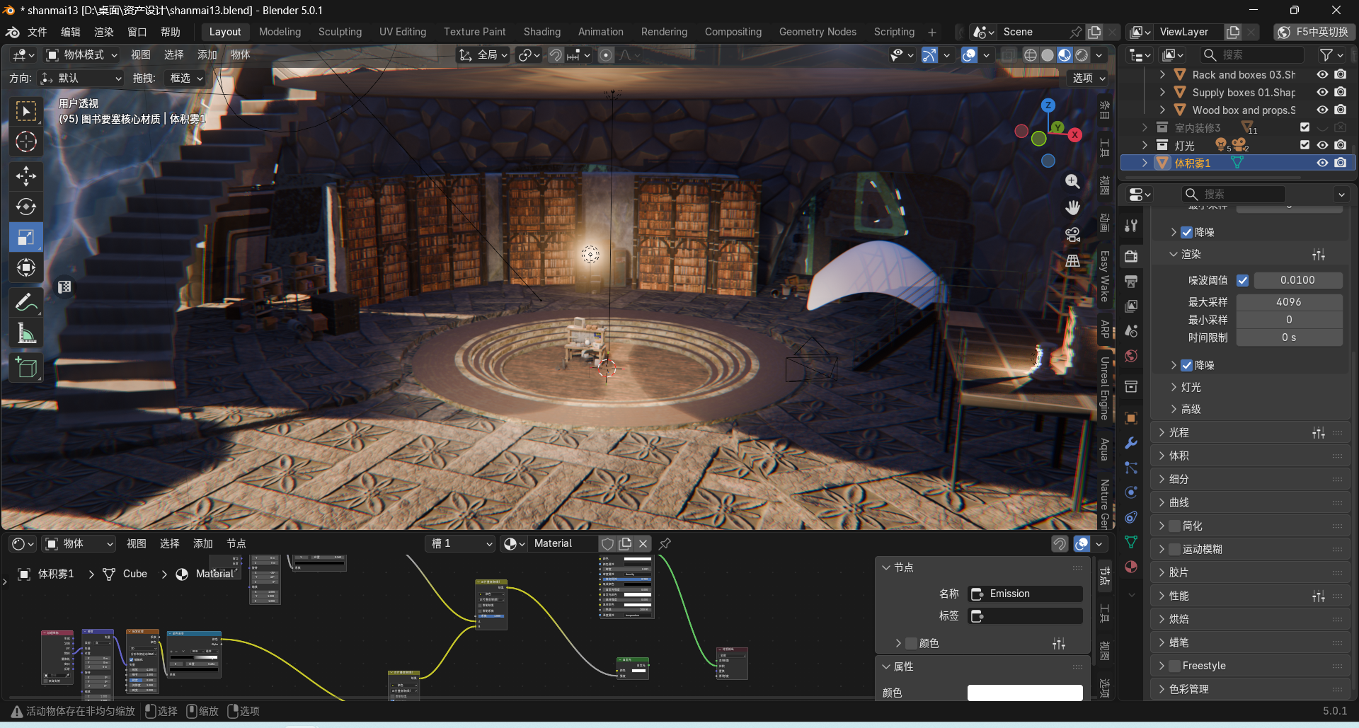The width and height of the screenshot is (1359, 728).
Task: Select the Move tool in the viewport toolbar
Action: pyautogui.click(x=26, y=175)
